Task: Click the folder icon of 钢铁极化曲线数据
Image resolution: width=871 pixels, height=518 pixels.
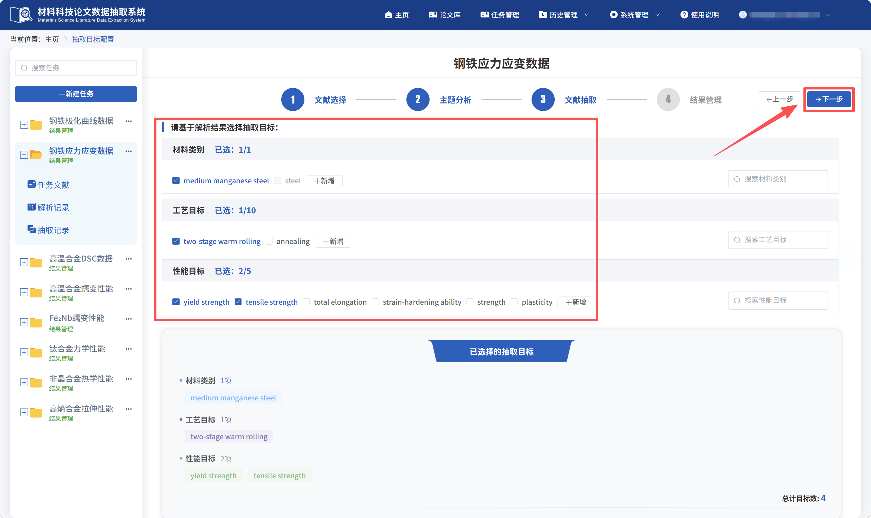Action: [36, 124]
